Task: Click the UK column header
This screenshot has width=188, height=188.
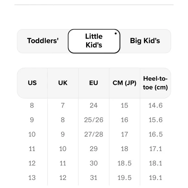Action: coord(63,83)
